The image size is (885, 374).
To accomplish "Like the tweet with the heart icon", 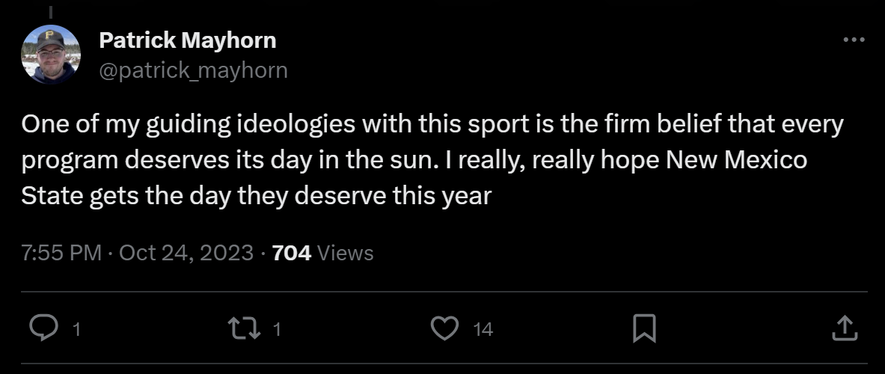I will click(445, 328).
